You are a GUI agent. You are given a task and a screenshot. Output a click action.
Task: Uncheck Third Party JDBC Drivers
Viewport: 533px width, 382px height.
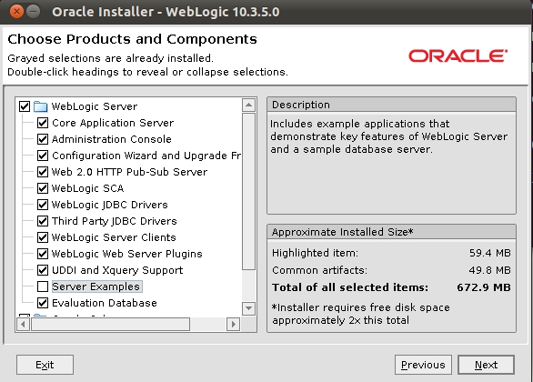coord(43,221)
